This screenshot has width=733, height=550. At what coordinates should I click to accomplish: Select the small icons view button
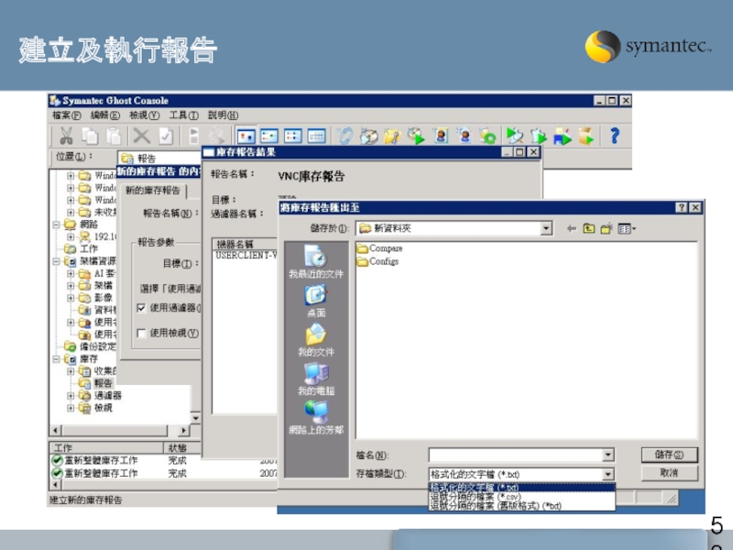click(x=269, y=136)
